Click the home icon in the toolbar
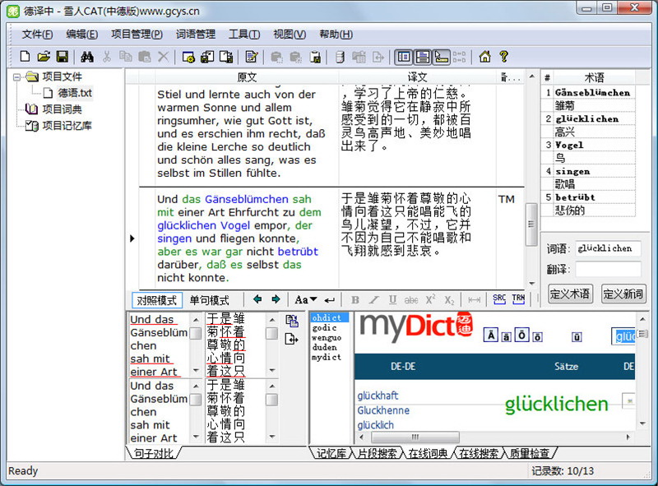 (x=485, y=57)
